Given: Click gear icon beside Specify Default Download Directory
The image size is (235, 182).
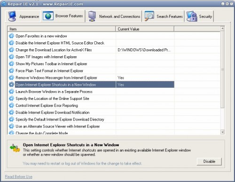Looking at the screenshot, I should pos(11,120).
